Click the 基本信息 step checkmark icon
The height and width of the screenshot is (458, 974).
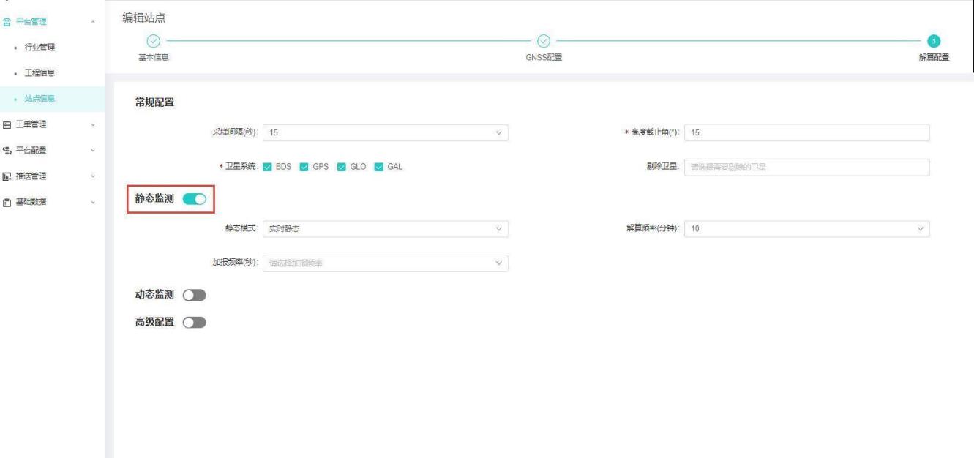[153, 42]
